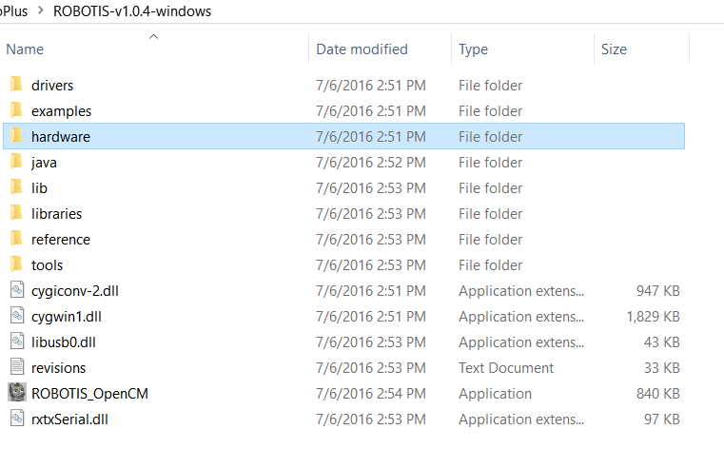Image resolution: width=724 pixels, height=449 pixels.
Task: Select the reference folder row
Action: coord(343,239)
